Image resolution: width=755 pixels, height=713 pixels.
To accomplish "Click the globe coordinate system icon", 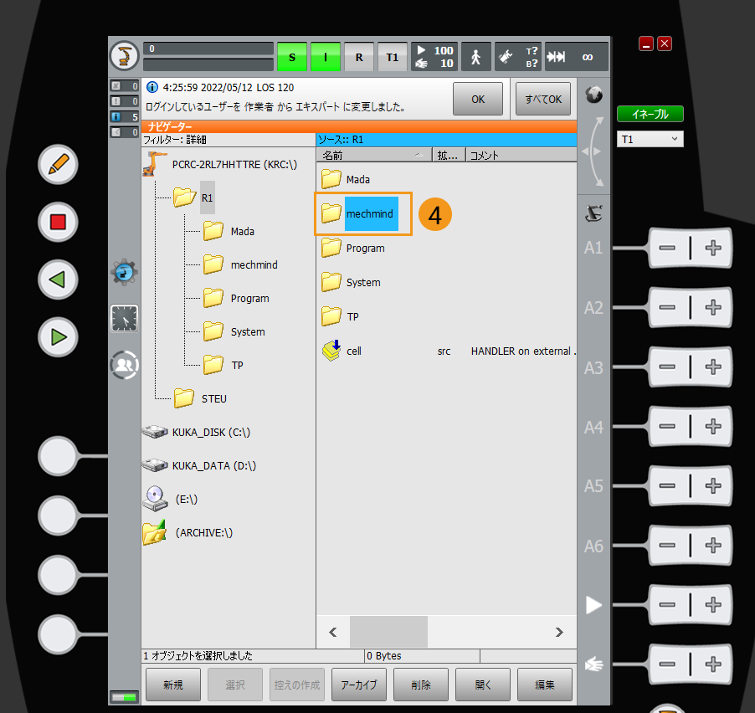I will (x=593, y=95).
